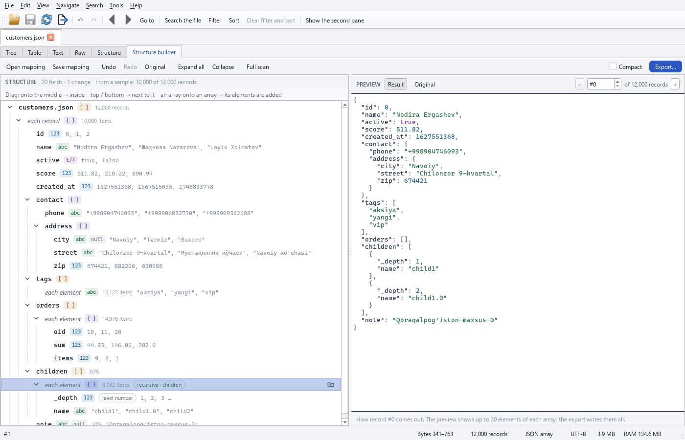Open the Tools menu
This screenshot has height=440, width=685.
(116, 5)
